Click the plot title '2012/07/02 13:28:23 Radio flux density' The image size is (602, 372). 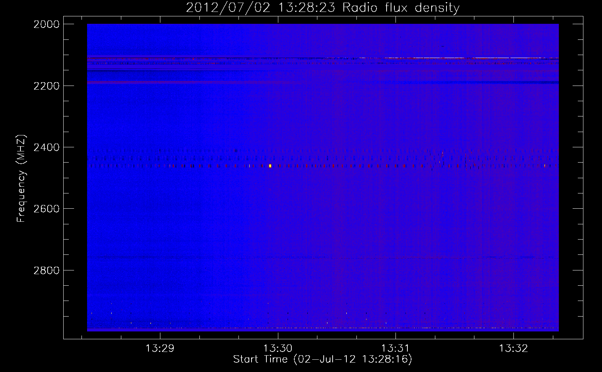pyautogui.click(x=323, y=7)
